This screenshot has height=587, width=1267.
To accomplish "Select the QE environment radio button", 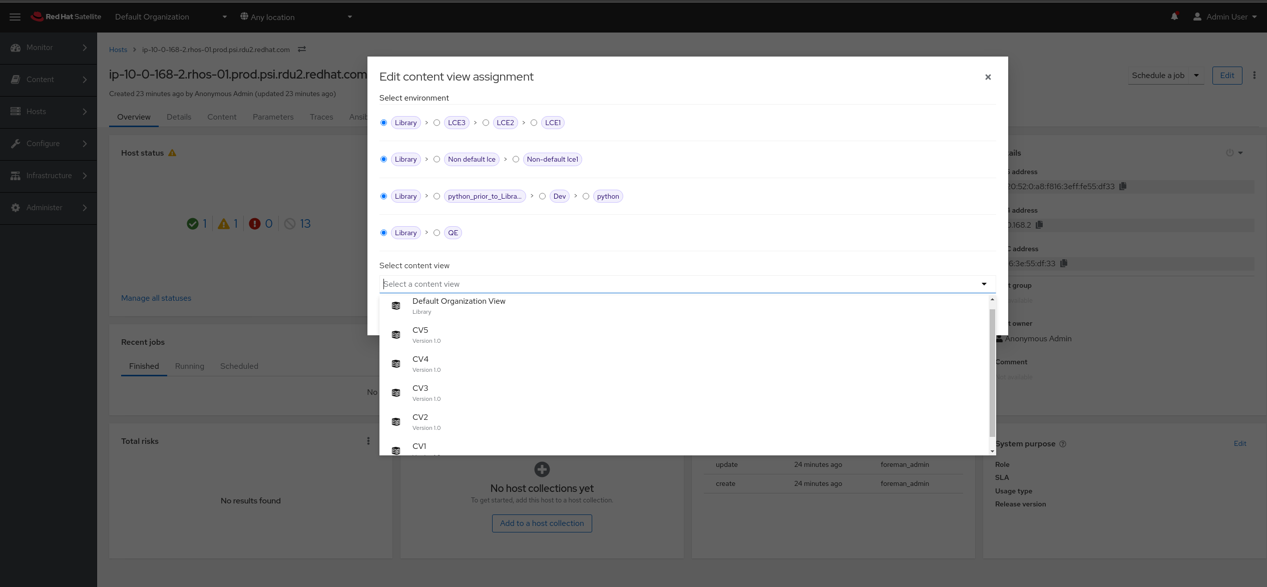I will 437,233.
